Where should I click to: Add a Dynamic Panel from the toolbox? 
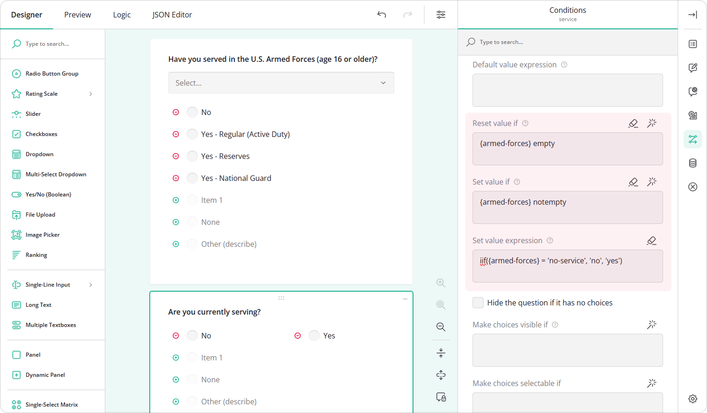[x=45, y=375]
